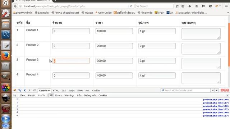Switch to the Cookies panel tab

96,91
